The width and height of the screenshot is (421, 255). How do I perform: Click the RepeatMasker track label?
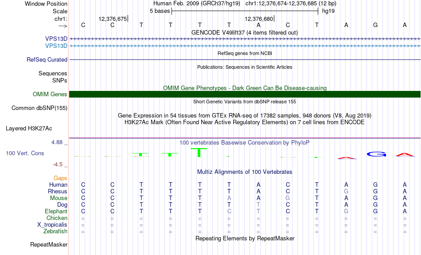pos(49,244)
